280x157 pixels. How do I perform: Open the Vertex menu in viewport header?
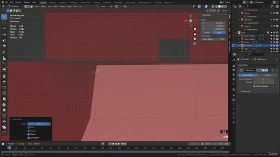[x=63, y=7]
